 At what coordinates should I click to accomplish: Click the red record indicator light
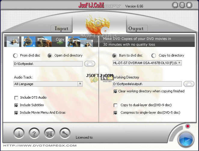(188, 126)
